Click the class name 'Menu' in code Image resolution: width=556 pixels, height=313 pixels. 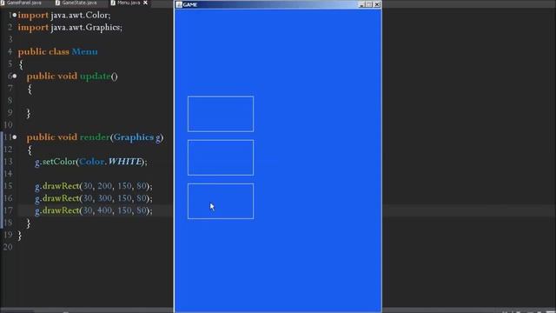84,52
